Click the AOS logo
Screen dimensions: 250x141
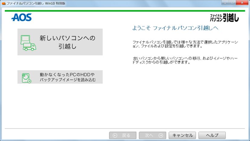pos(21,17)
